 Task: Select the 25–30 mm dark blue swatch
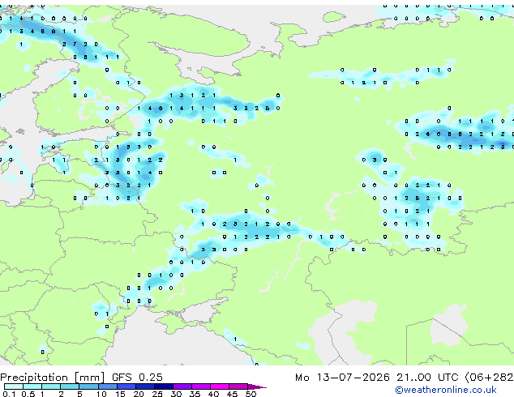164,386
